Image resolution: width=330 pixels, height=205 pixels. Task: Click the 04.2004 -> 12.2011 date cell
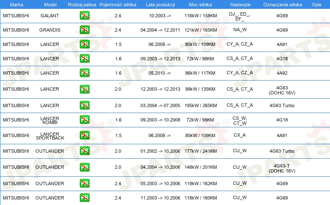160,30
